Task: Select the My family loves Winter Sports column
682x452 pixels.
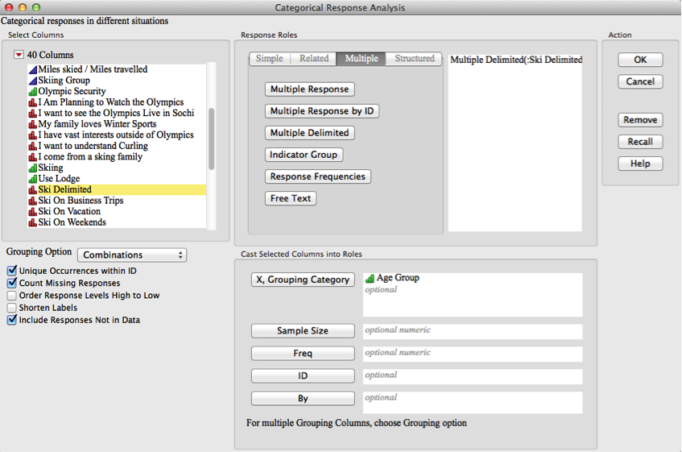Action: click(x=97, y=124)
